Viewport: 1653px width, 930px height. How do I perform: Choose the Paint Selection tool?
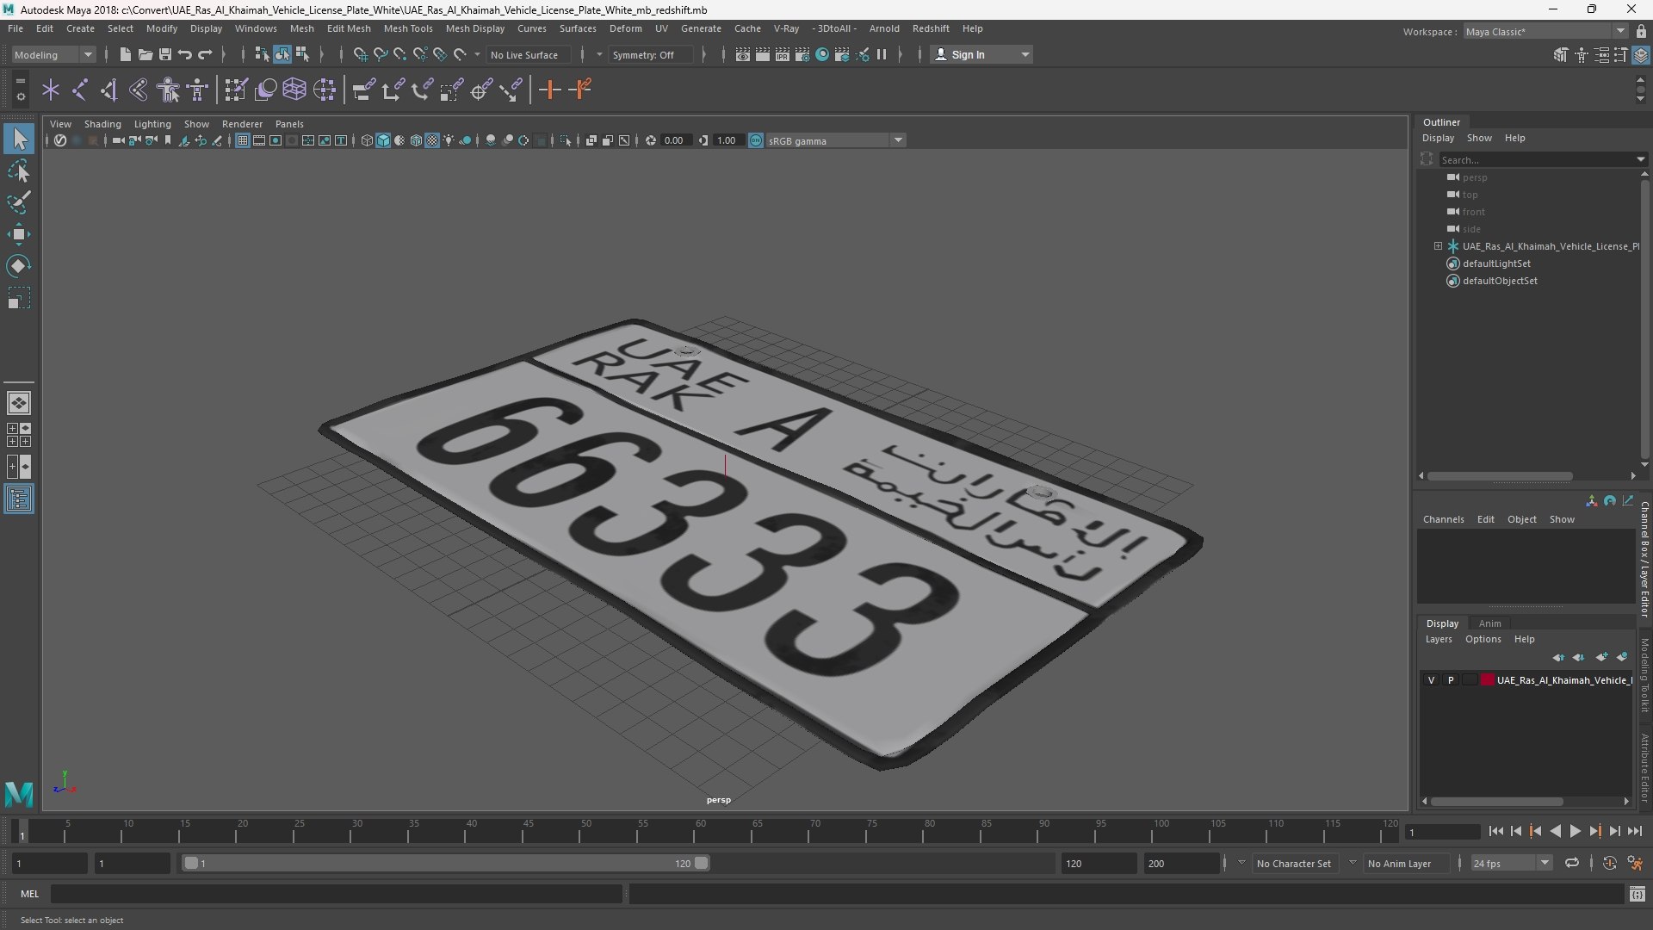tap(19, 202)
